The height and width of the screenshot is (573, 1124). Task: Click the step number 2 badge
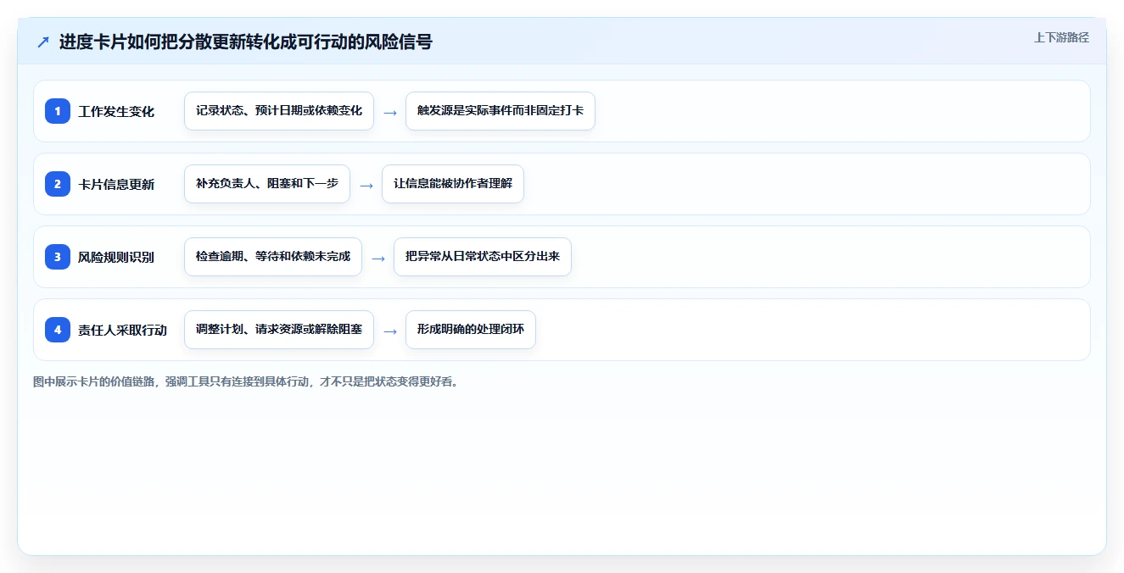(58, 184)
